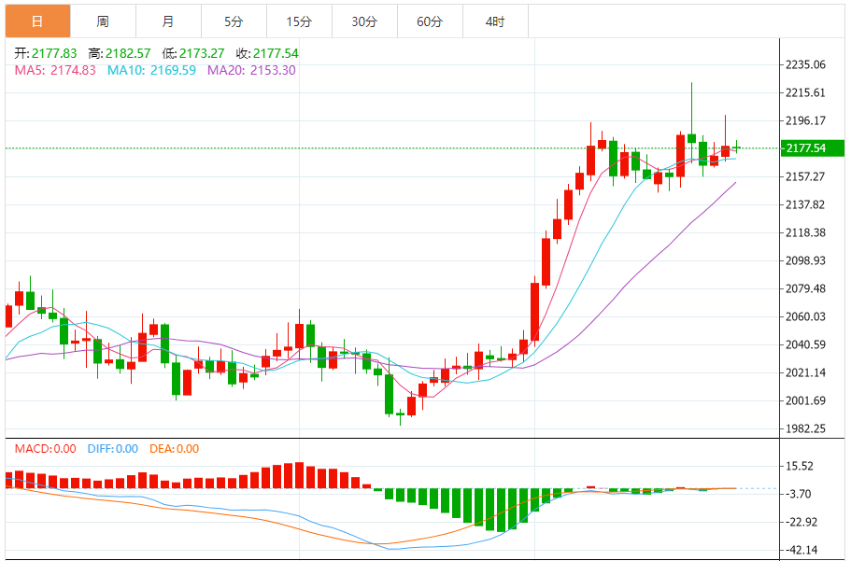Click the green candle with highest upper wick
Screen dimensions: 851x561
tap(691, 138)
